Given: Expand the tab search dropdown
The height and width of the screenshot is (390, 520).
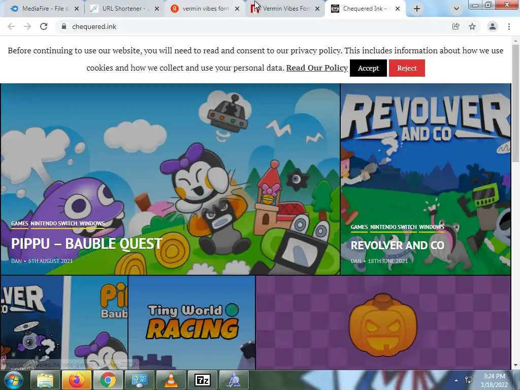Looking at the screenshot, I should [457, 9].
